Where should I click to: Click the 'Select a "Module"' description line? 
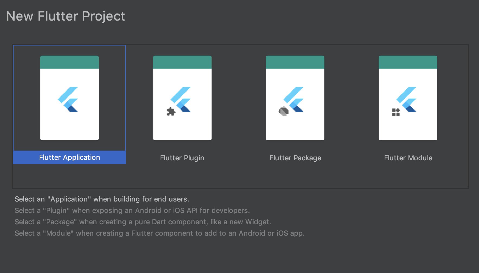[159, 233]
